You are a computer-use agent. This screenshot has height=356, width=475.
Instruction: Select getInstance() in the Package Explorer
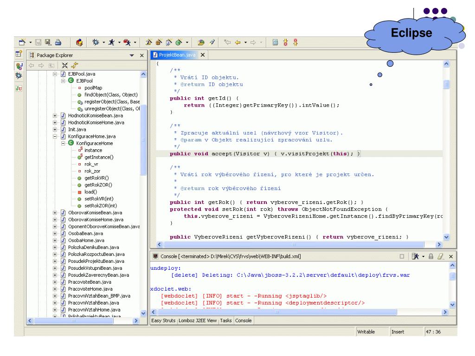99,158
